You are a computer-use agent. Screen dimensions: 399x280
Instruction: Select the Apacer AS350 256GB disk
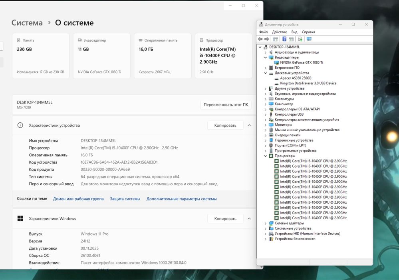[296, 78]
